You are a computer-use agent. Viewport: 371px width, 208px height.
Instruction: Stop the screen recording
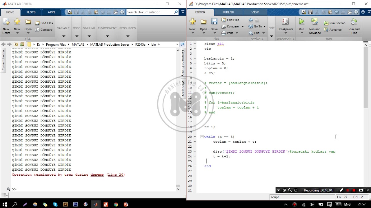pyautogui.click(x=354, y=190)
